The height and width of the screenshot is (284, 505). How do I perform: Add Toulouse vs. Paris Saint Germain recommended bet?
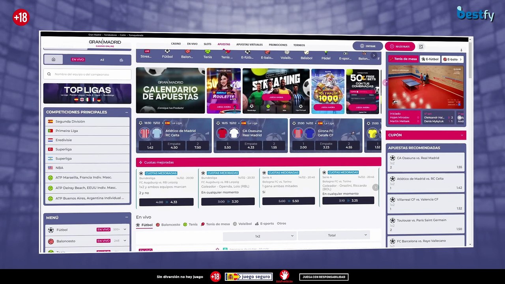pyautogui.click(x=426, y=224)
